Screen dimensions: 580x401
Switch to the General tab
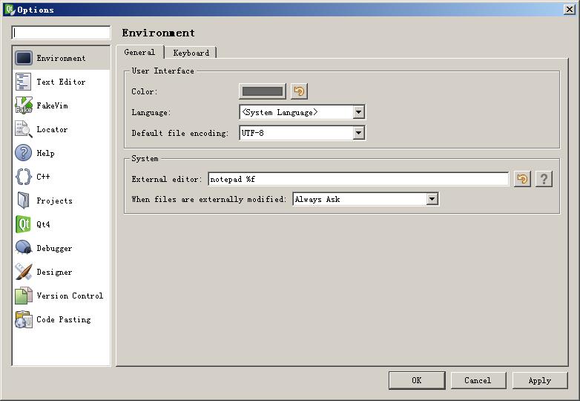[x=139, y=52]
